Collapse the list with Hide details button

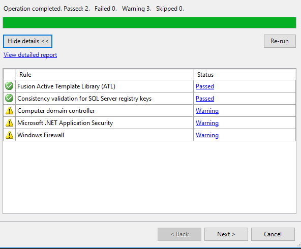click(x=27, y=41)
